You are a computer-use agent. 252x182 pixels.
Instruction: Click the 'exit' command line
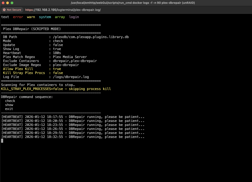9,109
